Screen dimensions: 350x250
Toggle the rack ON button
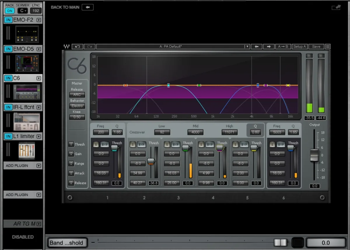click(10, 11)
